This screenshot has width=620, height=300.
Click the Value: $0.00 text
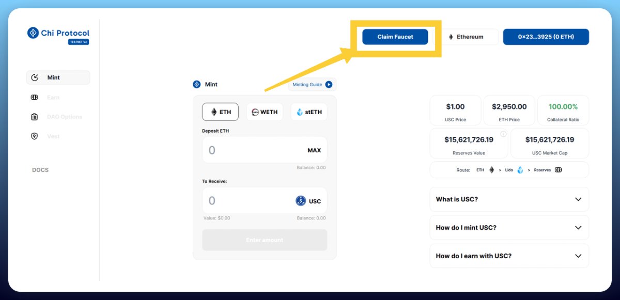(216, 218)
